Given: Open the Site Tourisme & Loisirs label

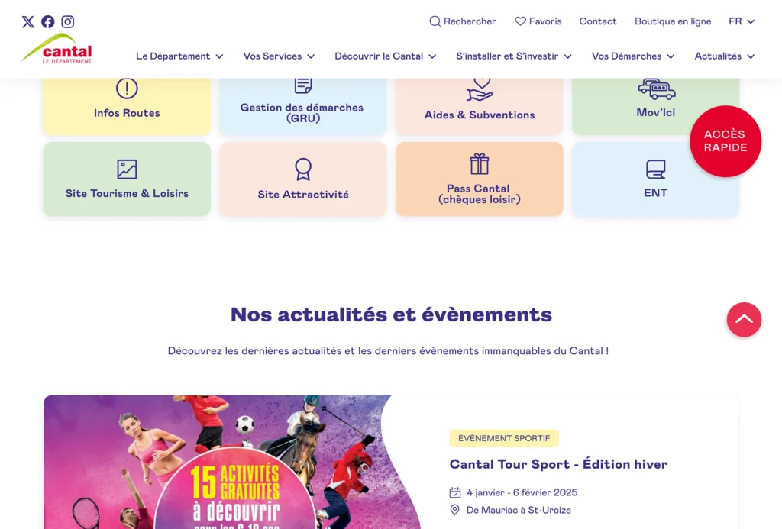Looking at the screenshot, I should 127,193.
